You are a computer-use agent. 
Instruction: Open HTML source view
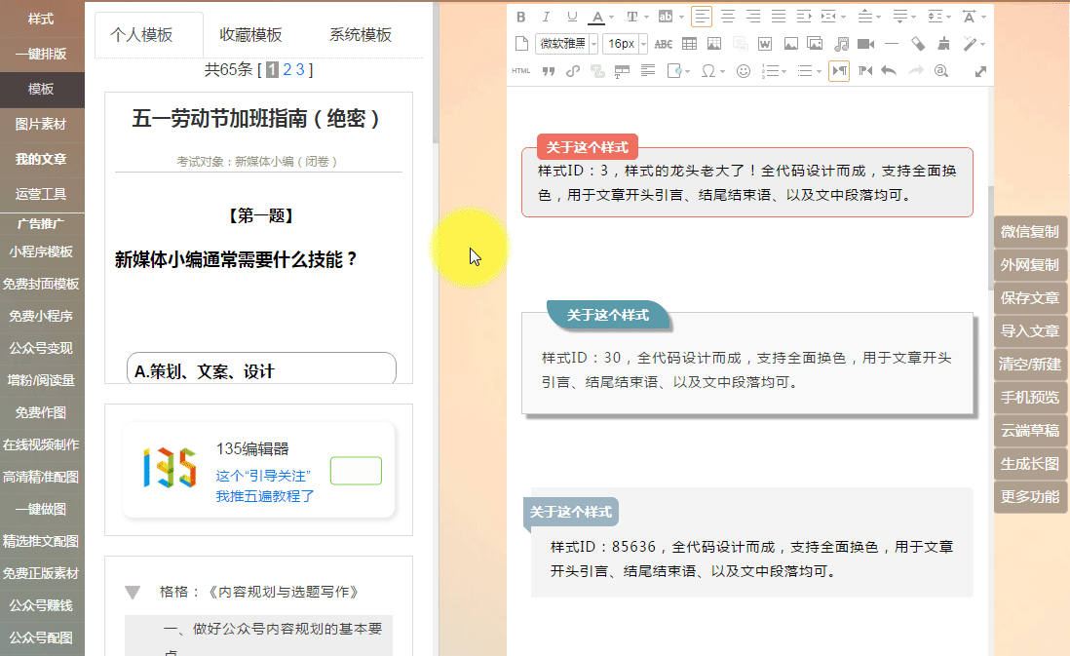pyautogui.click(x=521, y=71)
